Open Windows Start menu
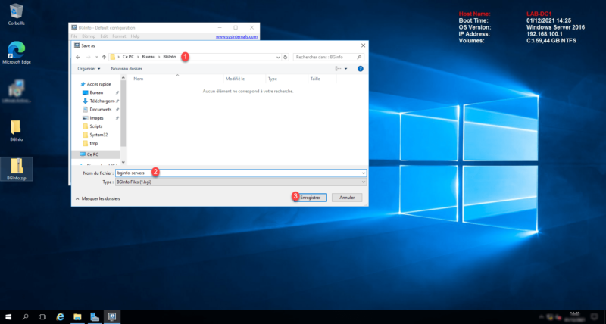This screenshot has height=324, width=606. pyautogui.click(x=8, y=317)
